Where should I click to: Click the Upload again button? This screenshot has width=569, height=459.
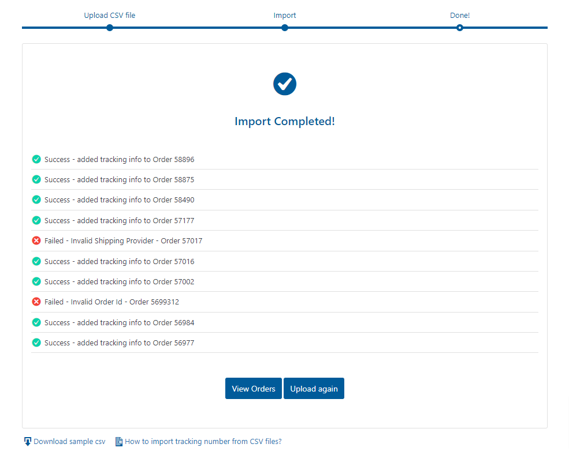(314, 388)
